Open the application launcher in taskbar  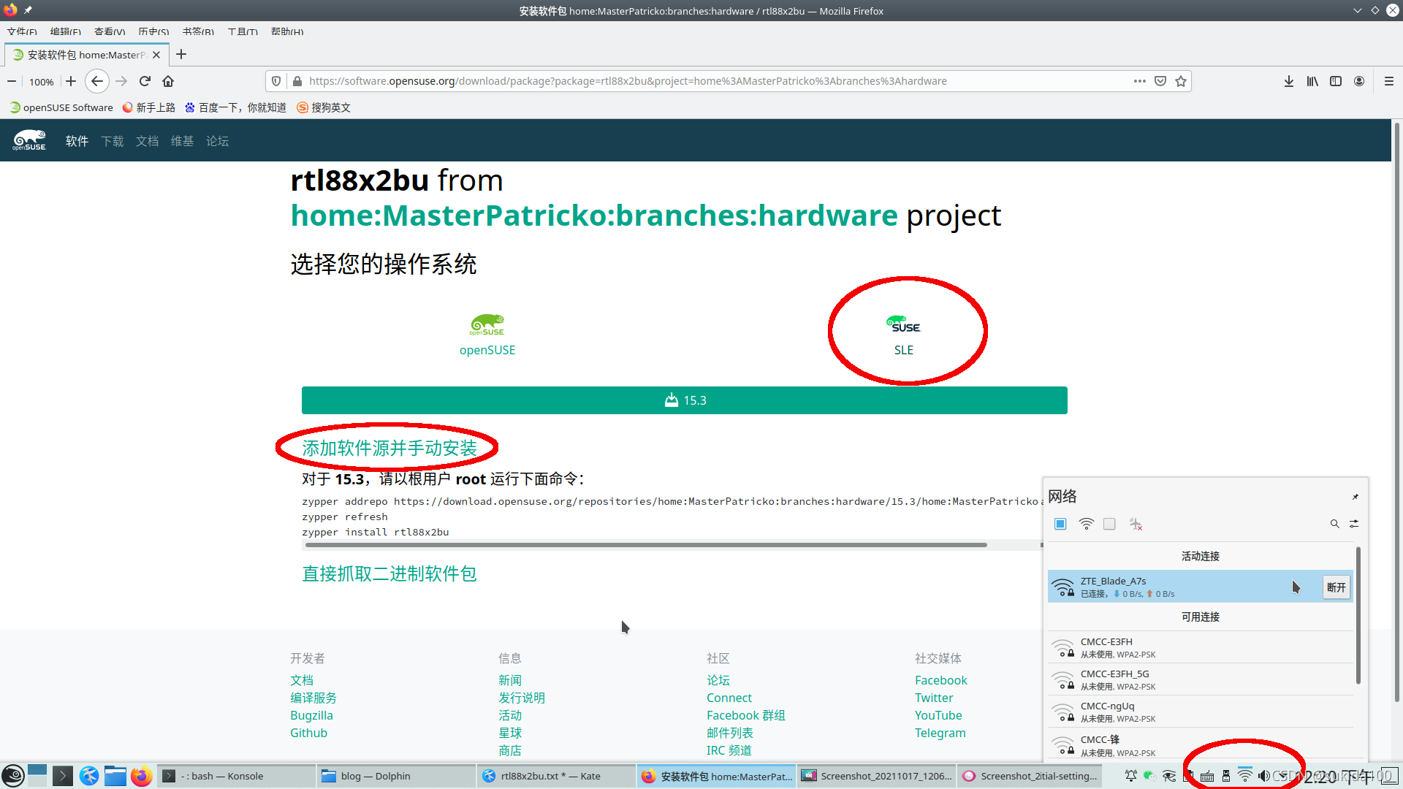click(x=13, y=776)
